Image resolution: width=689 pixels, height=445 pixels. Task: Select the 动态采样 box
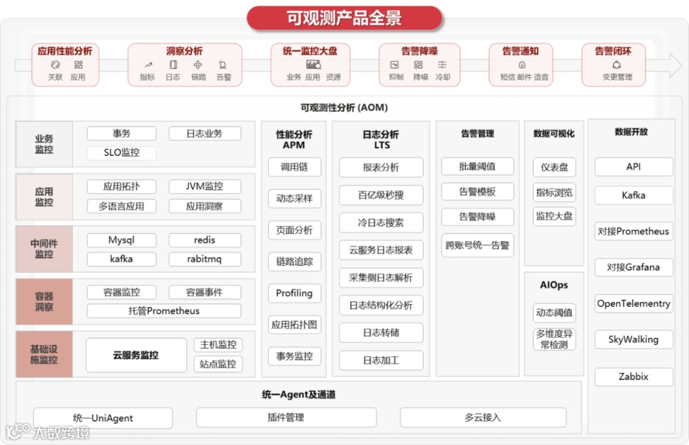point(294,199)
